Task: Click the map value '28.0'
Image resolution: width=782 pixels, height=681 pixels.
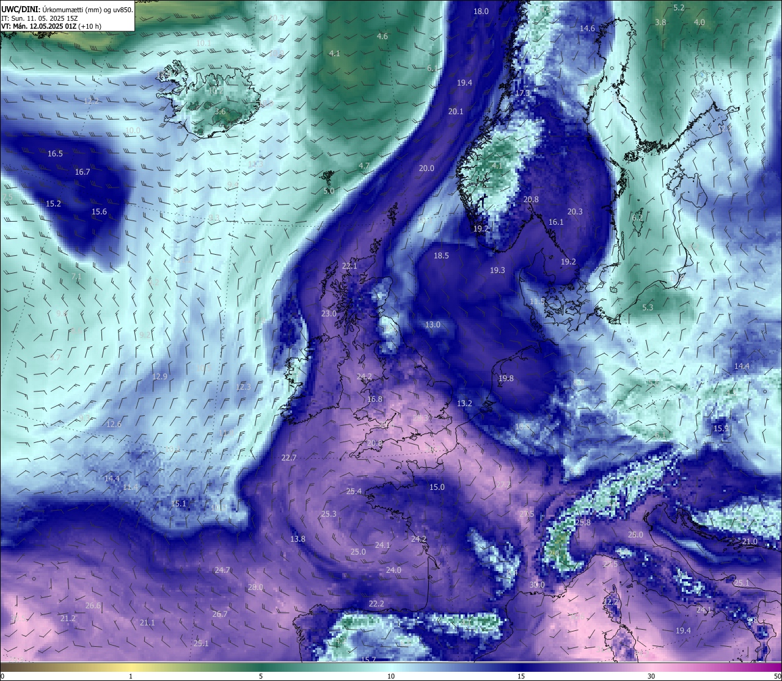Action: click(255, 588)
